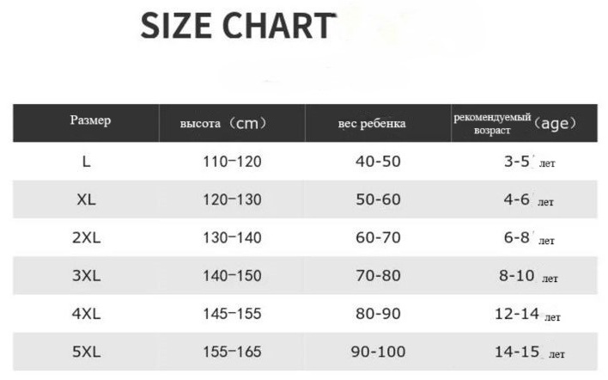
Task: Select the L size row label
Action: point(86,162)
